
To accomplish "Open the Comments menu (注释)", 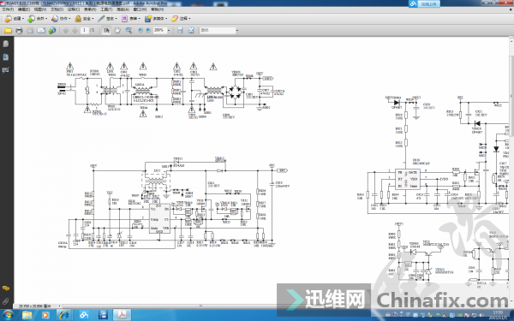I will pos(74,9).
